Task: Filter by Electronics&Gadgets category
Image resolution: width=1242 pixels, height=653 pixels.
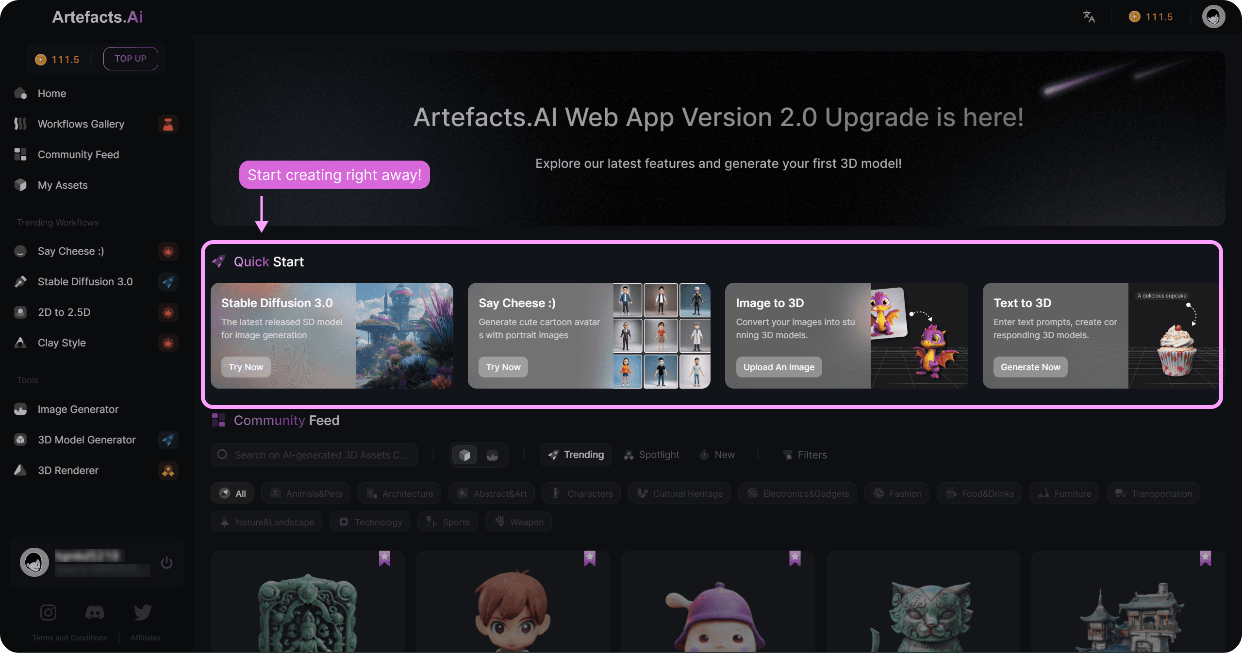Action: pyautogui.click(x=798, y=493)
